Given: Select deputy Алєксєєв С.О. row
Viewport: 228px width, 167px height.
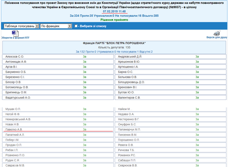Looking at the screenshot, I should pos(15,56).
